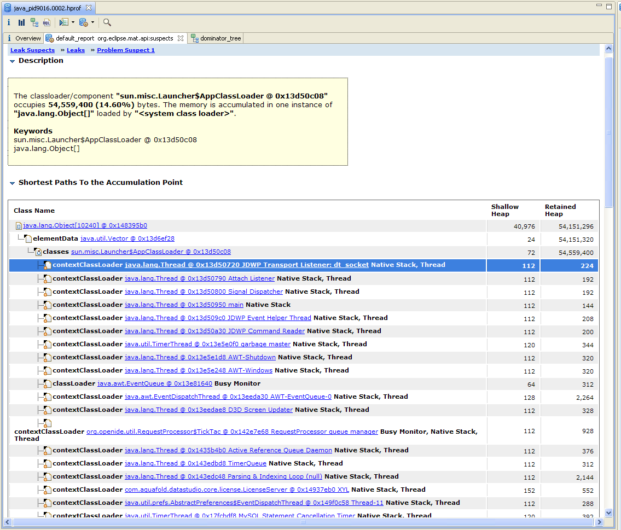
Task: Click the vertical scrollbar up arrow
Action: [x=609, y=49]
